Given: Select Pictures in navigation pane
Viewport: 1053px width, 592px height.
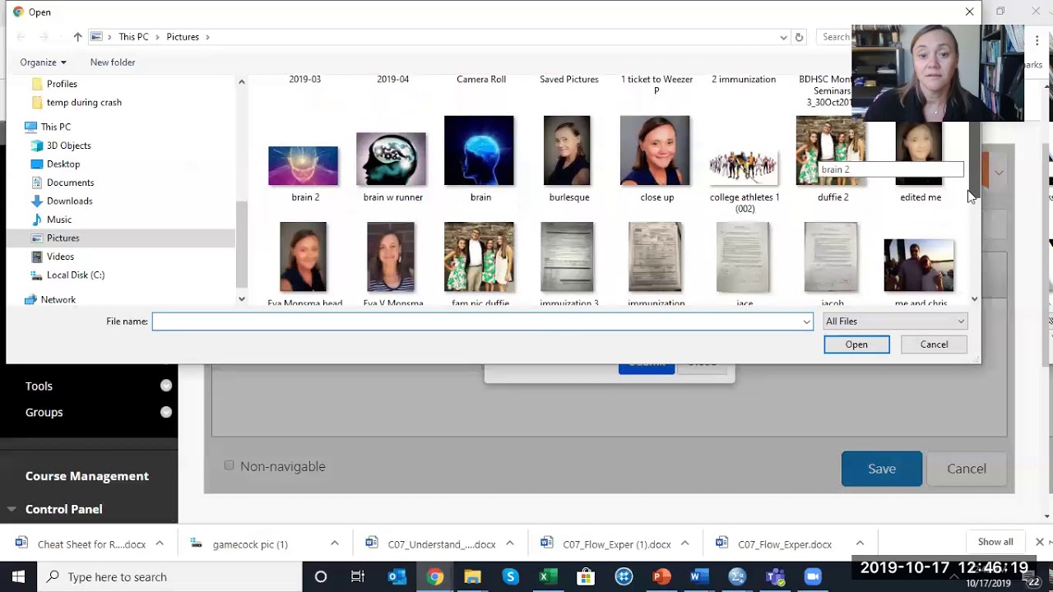Looking at the screenshot, I should [63, 238].
